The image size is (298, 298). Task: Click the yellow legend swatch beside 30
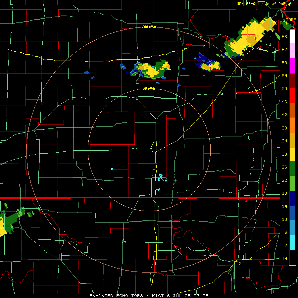[292, 154]
